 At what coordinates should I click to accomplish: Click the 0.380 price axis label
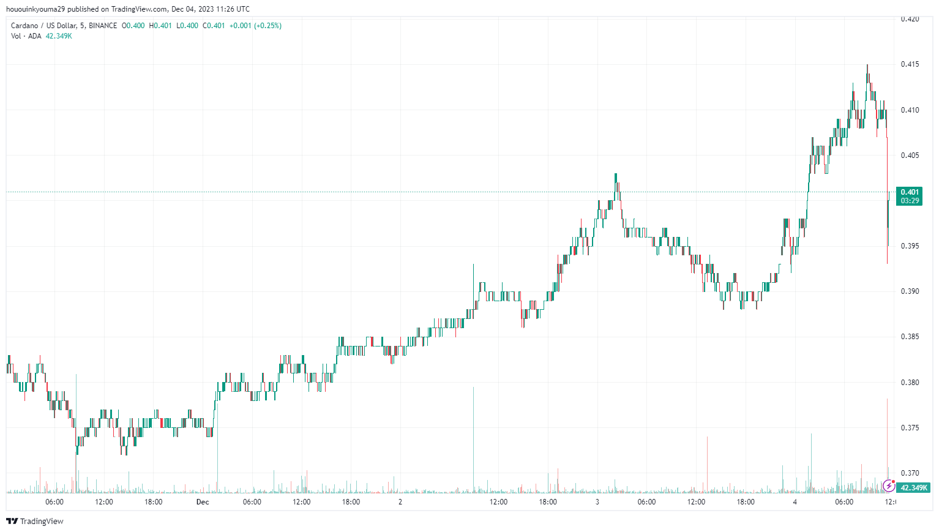(910, 383)
